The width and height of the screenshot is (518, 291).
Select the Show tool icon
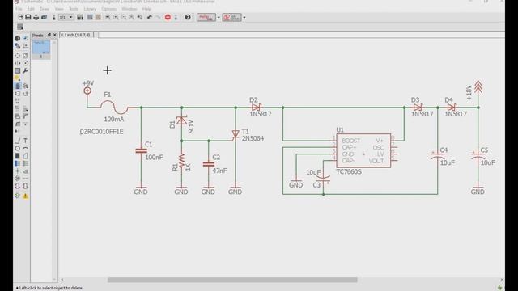point(25,38)
